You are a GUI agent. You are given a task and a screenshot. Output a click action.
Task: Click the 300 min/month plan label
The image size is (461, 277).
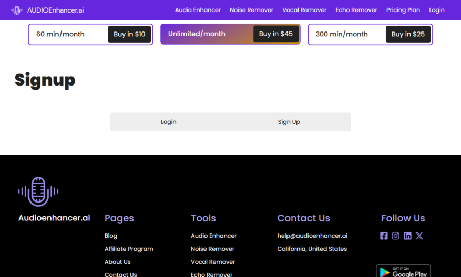point(342,34)
